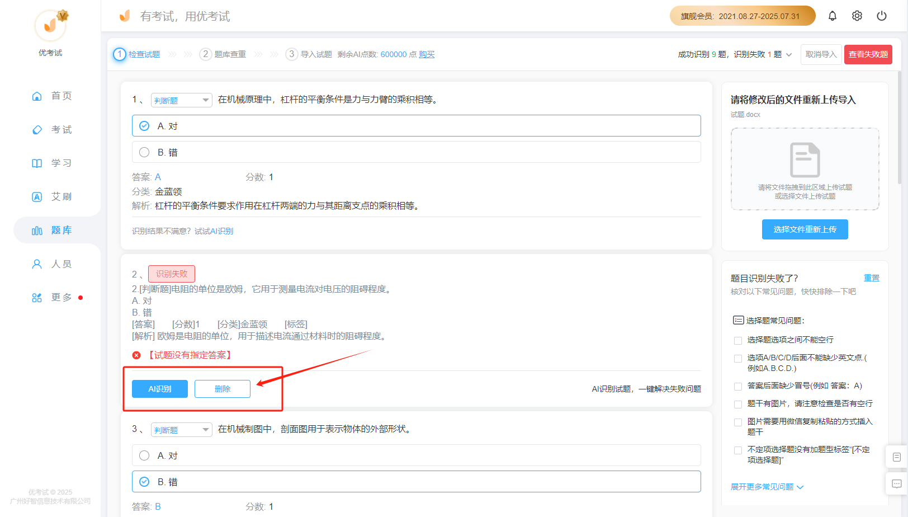The height and width of the screenshot is (517, 908).
Task: Click the book icon next to 学习
Action: click(37, 163)
